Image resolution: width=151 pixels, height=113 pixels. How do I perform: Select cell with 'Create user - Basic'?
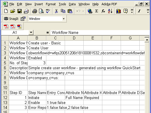pos(37,43)
